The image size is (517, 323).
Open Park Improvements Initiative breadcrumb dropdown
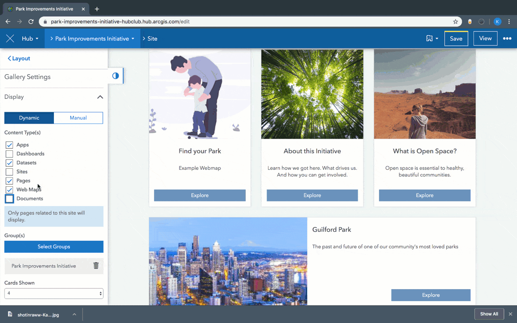[93, 39]
